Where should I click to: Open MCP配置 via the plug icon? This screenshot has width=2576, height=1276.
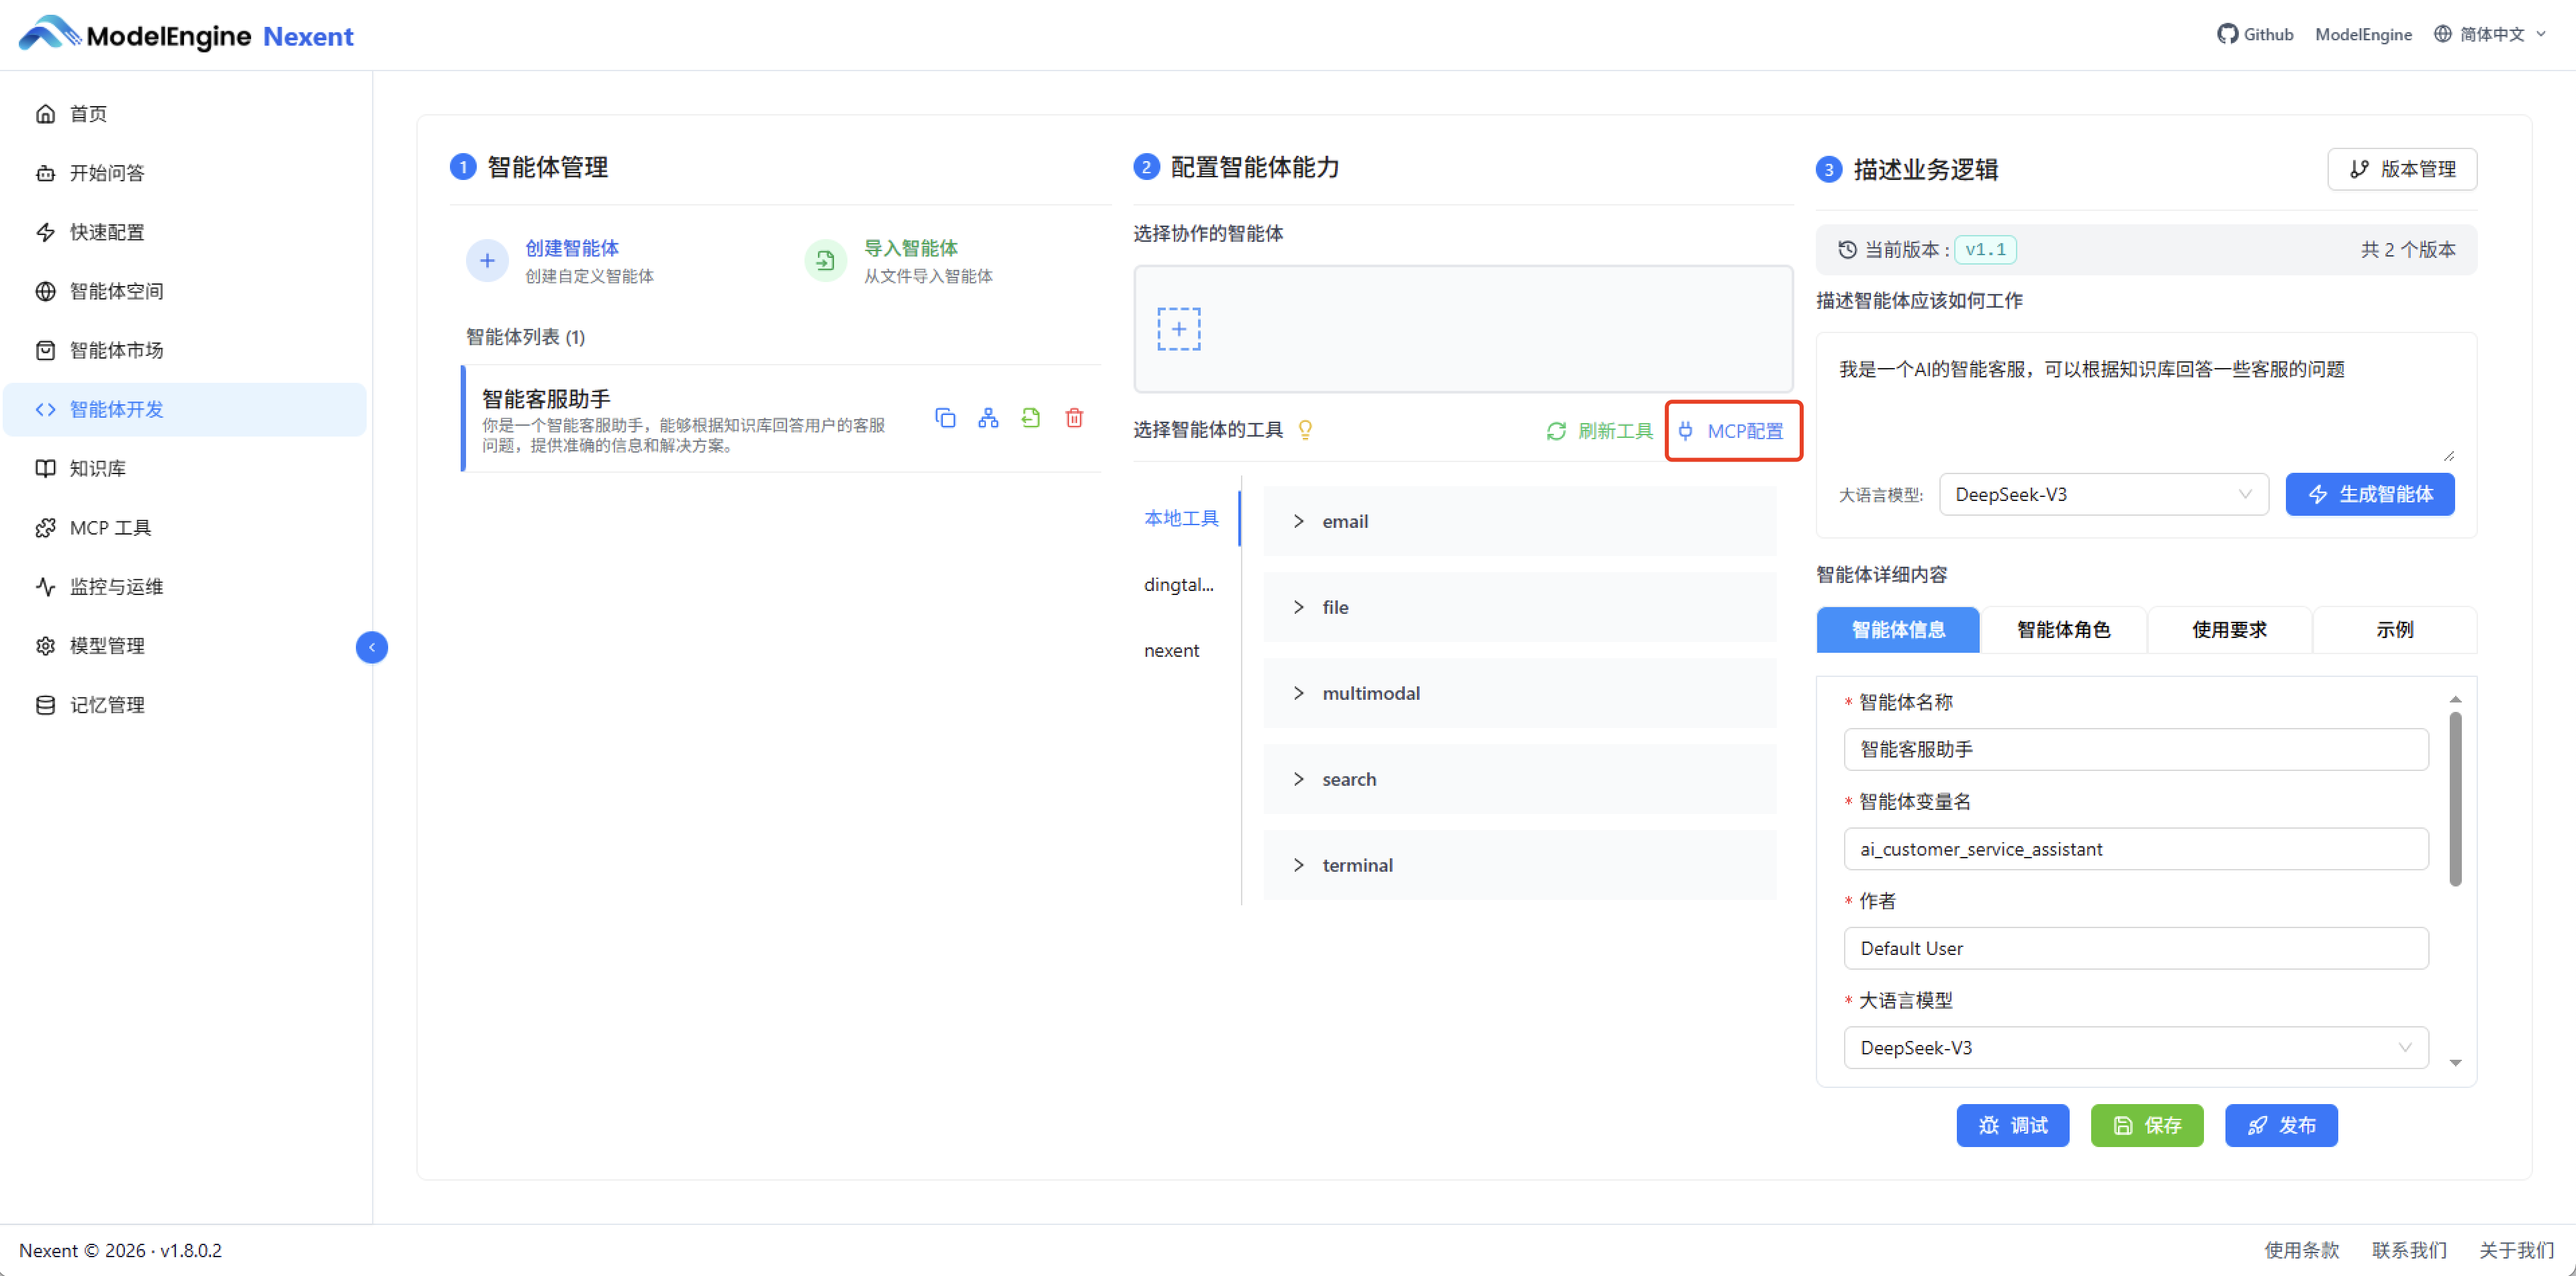click(x=1733, y=431)
